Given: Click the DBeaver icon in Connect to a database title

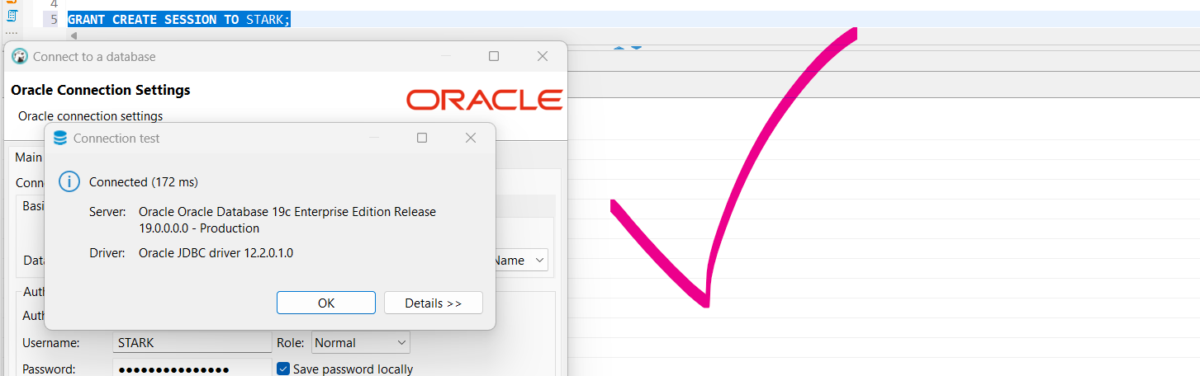Looking at the screenshot, I should [20, 57].
